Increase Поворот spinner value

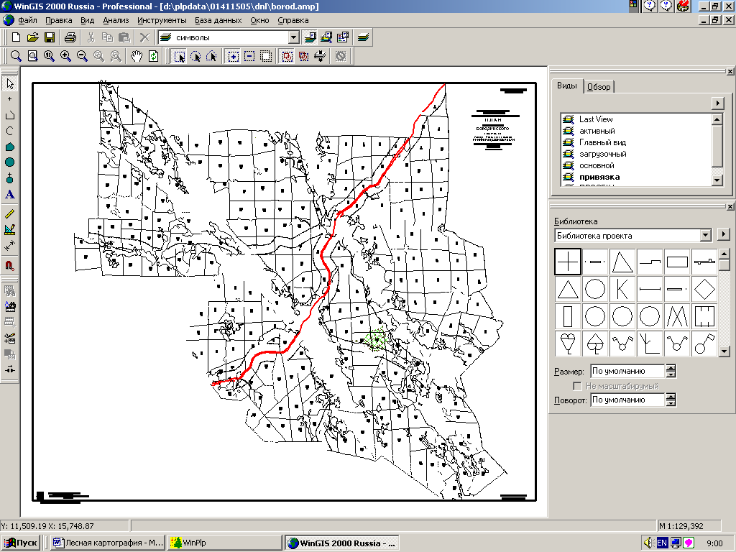(671, 397)
